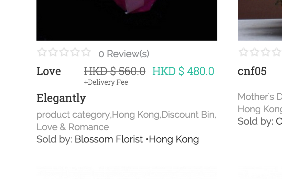Browse the Love & Romance category

pos(73,127)
